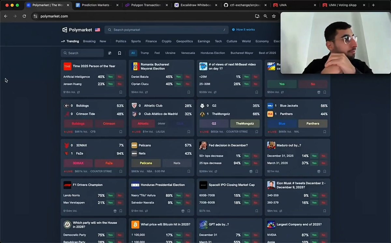Bookmark the Athletic Club vs Atlético market
Screen dimensions: 391x243
pos(189,132)
